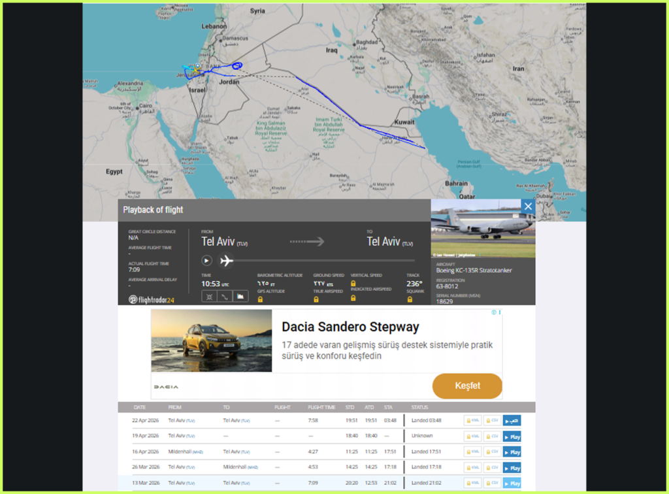
Task: Click the KML download for 13 Mar 2026 flight
Action: tap(473, 483)
